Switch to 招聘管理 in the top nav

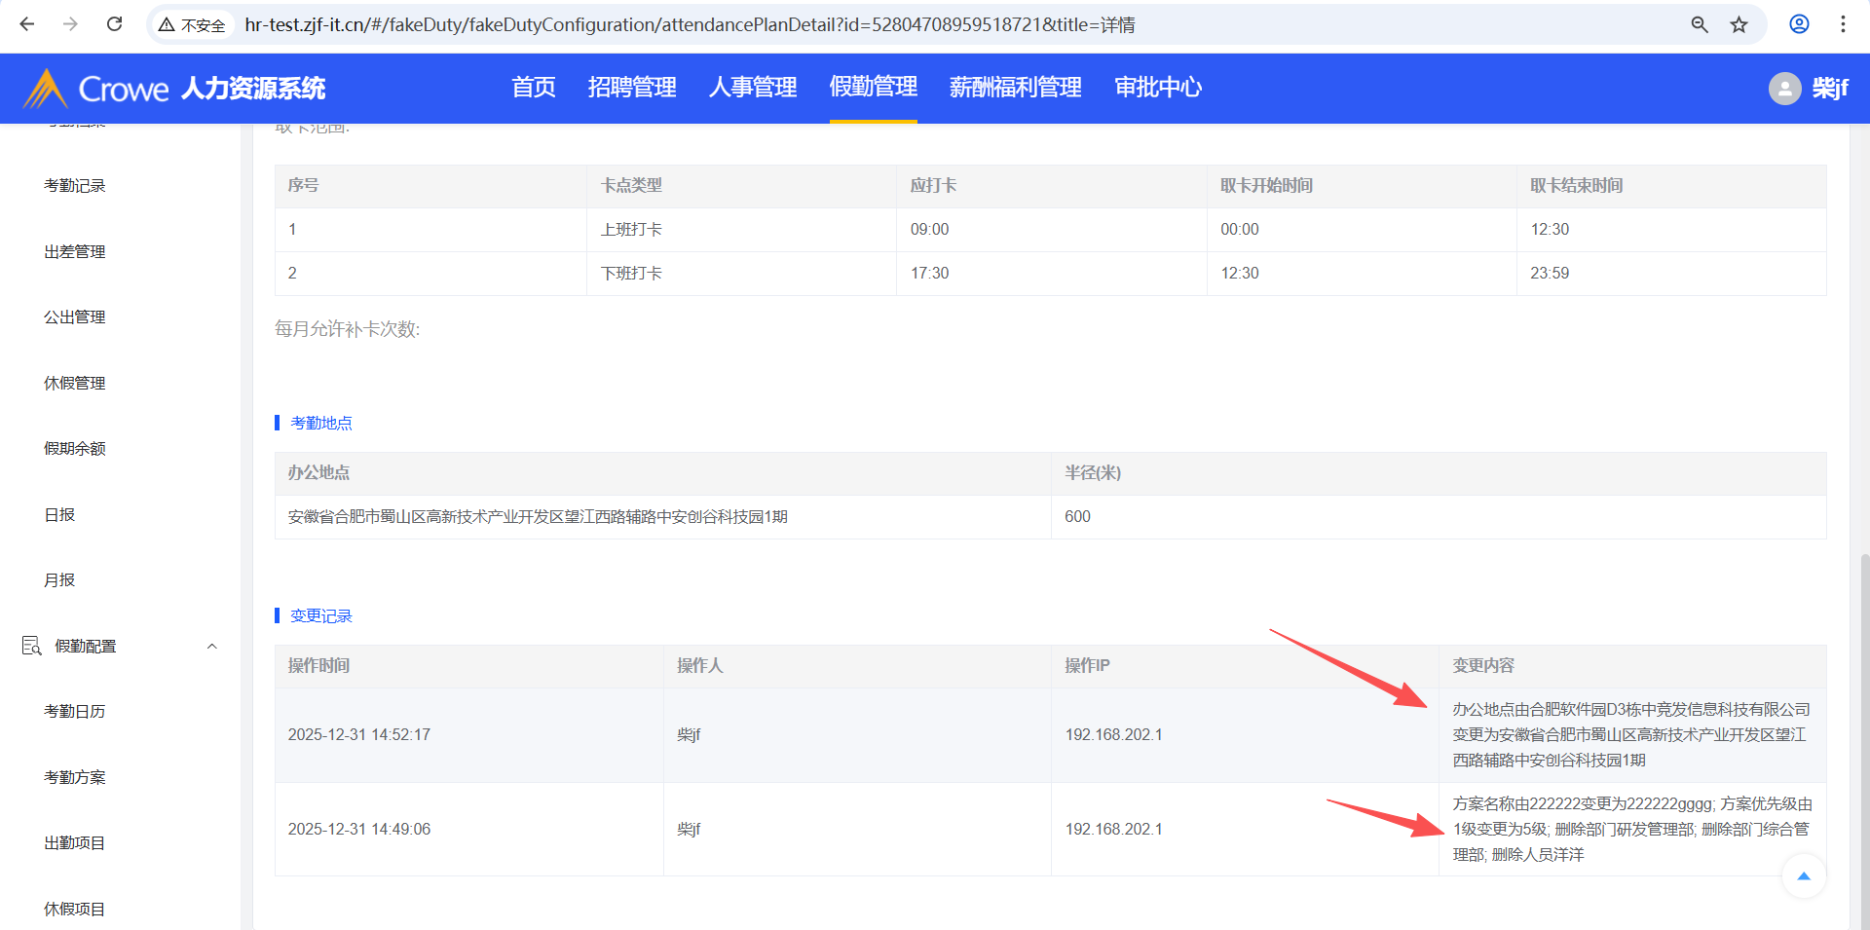click(x=632, y=88)
